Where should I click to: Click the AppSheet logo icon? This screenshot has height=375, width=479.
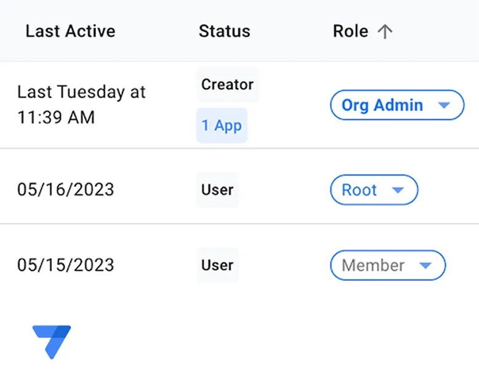click(x=52, y=342)
